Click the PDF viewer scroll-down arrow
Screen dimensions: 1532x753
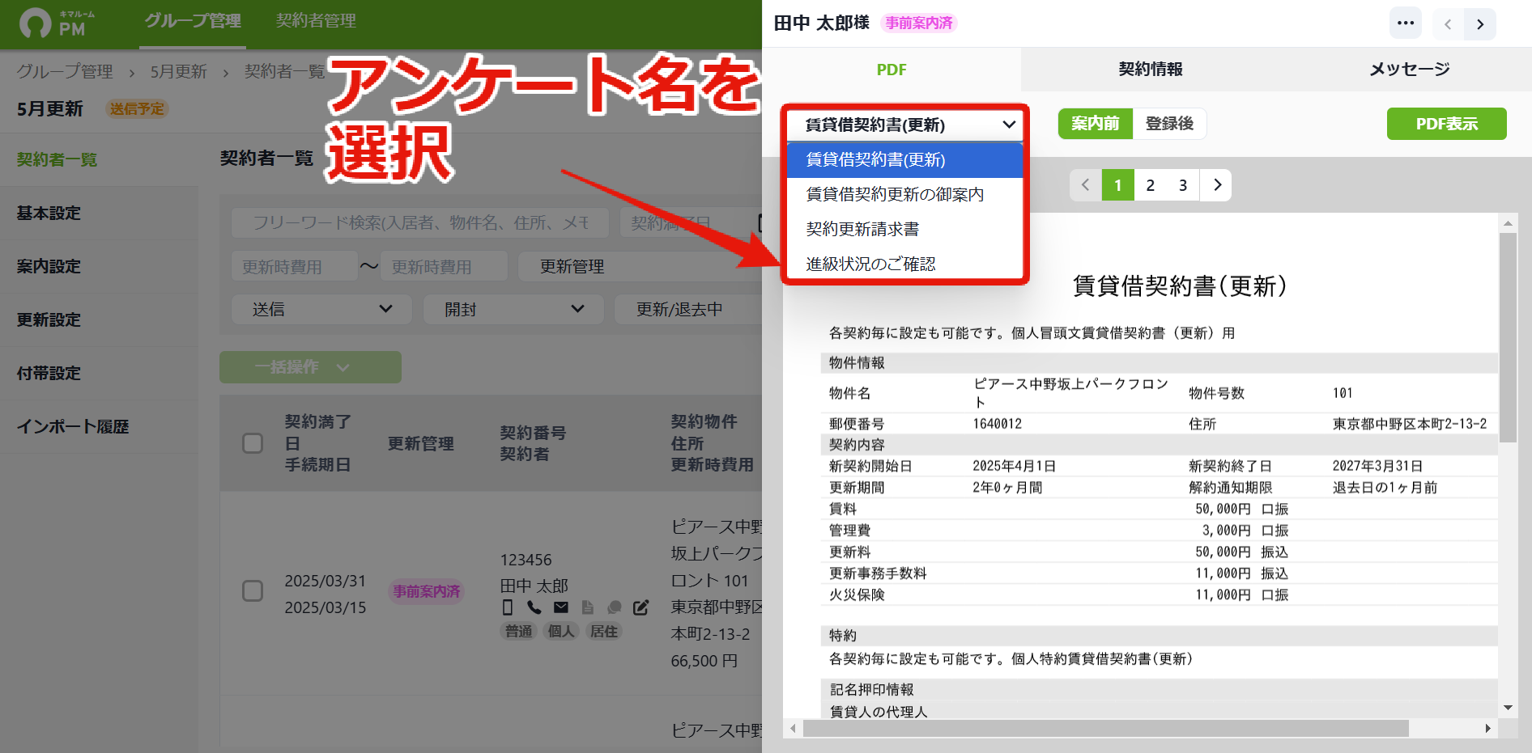(1508, 708)
